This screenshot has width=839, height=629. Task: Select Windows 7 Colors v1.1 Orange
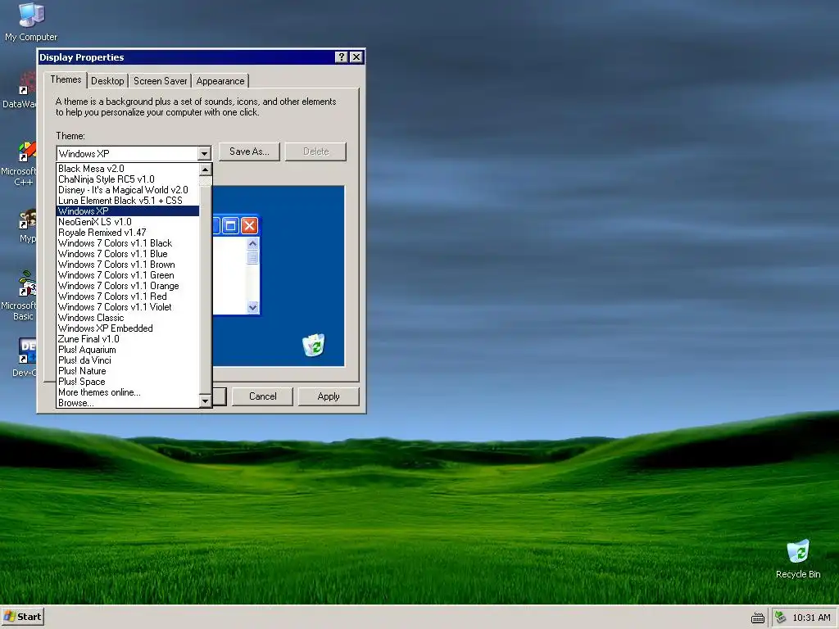pos(128,286)
